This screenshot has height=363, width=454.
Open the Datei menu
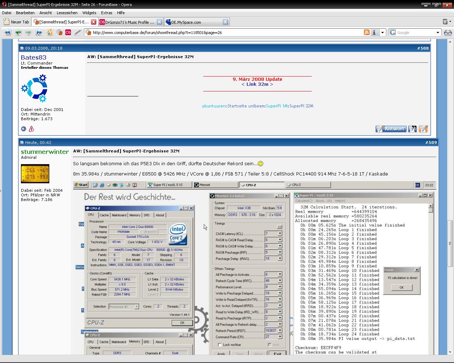6,13
